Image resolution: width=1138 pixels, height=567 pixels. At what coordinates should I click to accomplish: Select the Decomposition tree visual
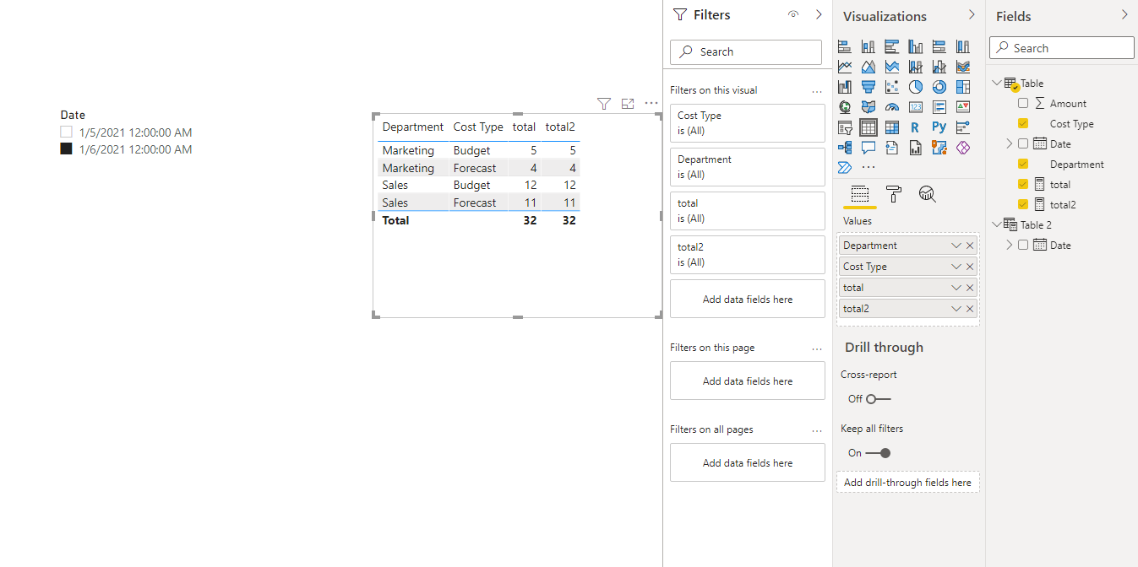tap(845, 148)
